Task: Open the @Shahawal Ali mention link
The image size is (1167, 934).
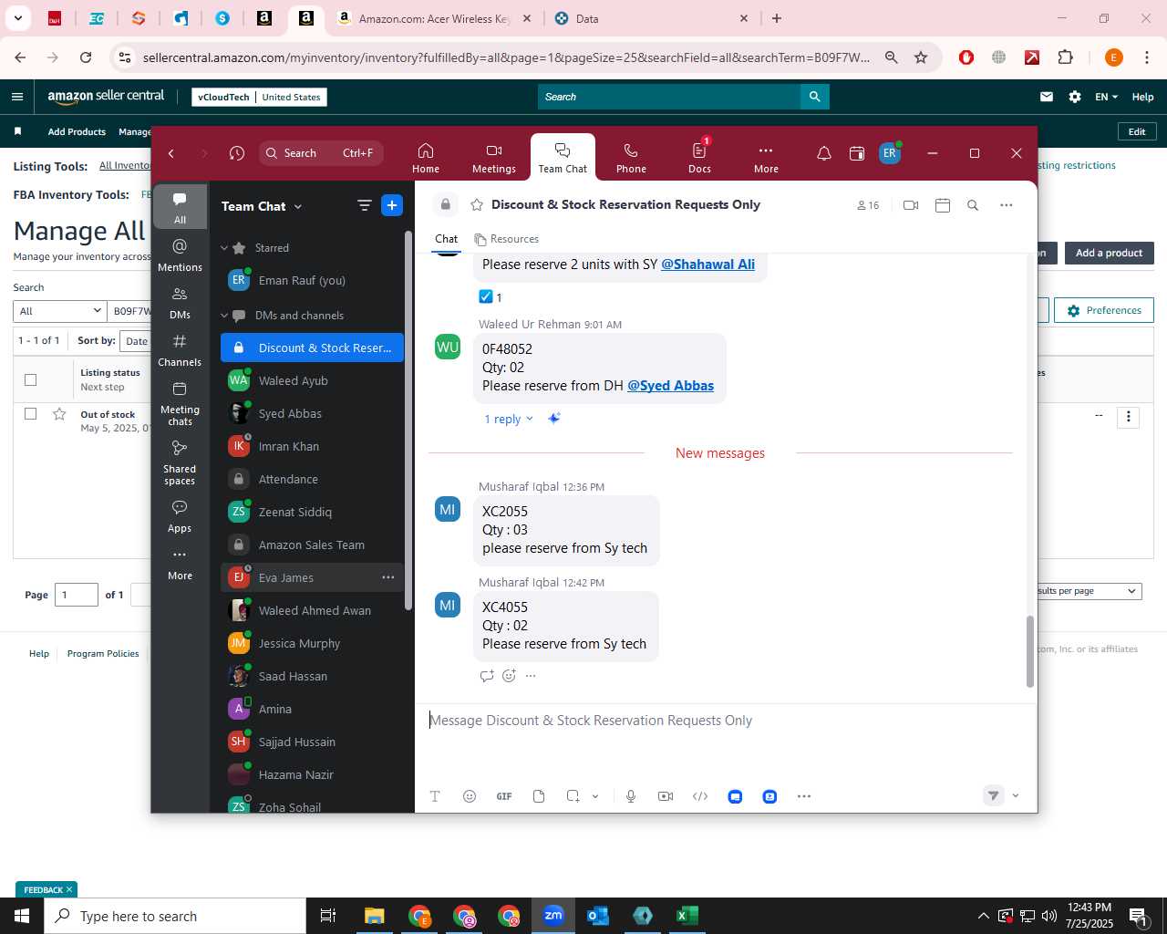Action: pos(707,265)
